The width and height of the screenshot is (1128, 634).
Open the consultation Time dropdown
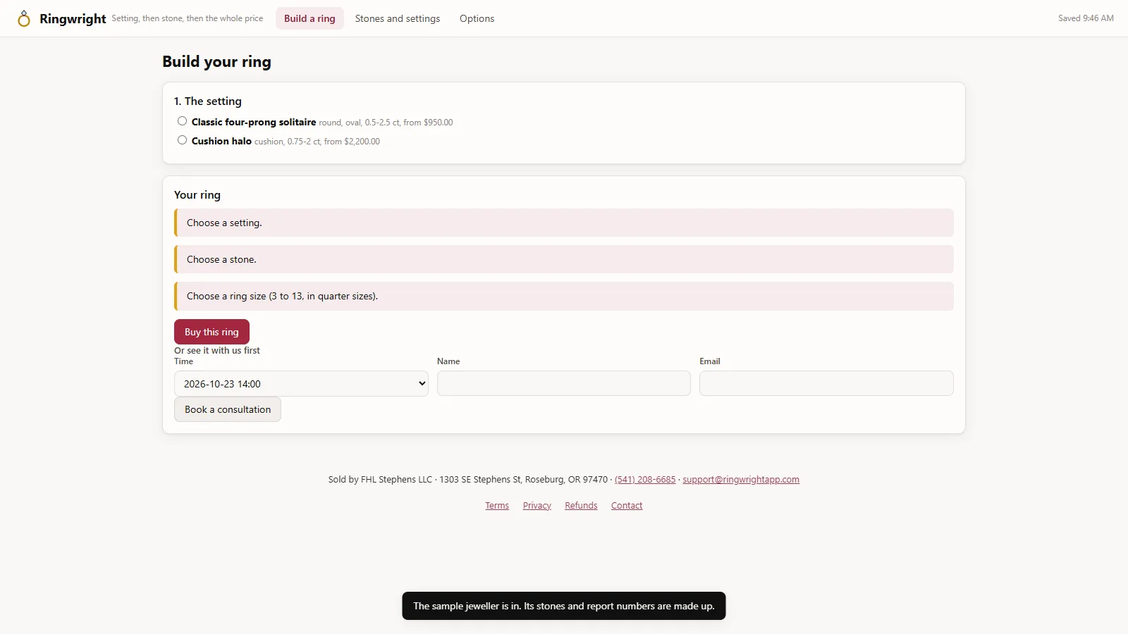pos(301,384)
